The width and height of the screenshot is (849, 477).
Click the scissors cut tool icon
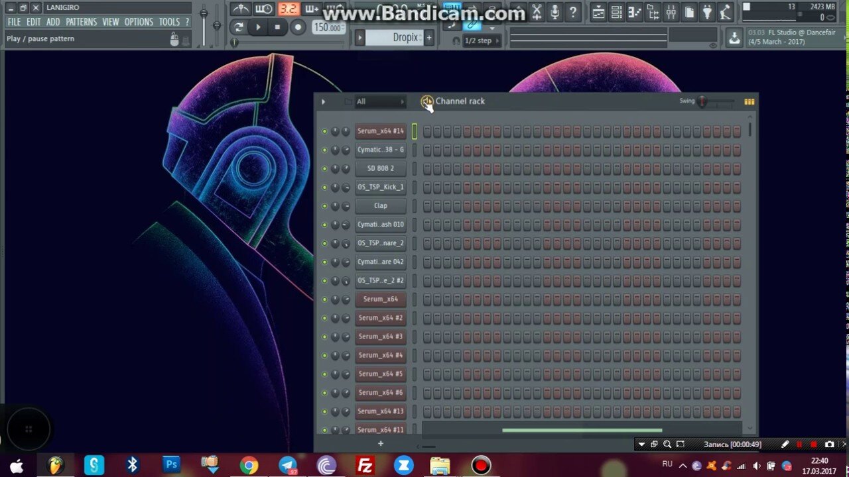pyautogui.click(x=537, y=12)
